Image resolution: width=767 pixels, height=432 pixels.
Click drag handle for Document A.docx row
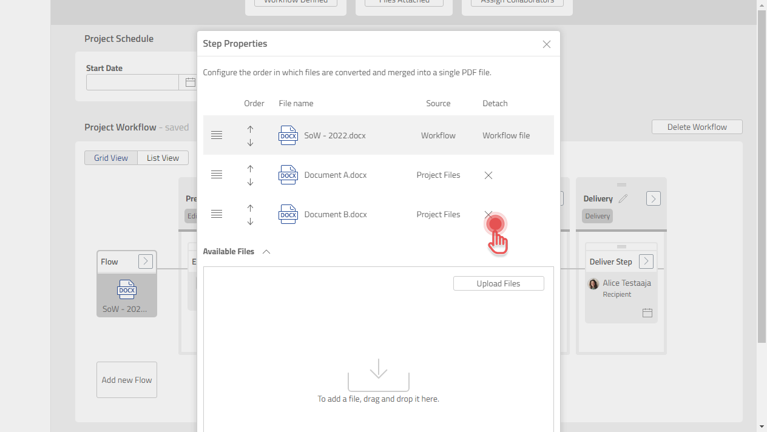(217, 175)
